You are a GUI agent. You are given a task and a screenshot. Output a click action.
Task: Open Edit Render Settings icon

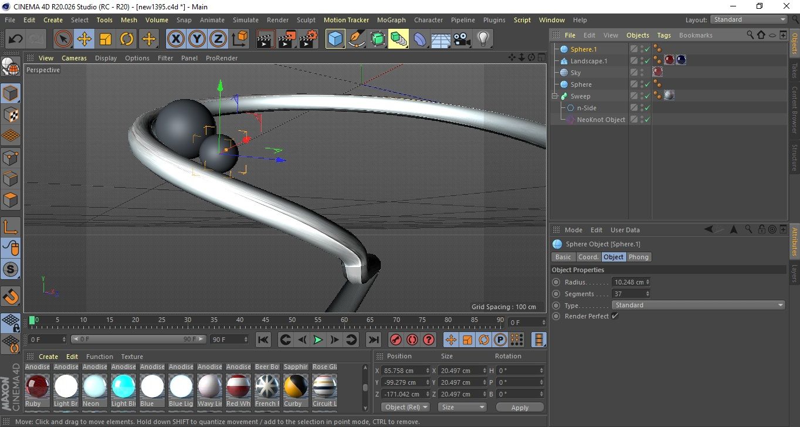click(x=309, y=39)
